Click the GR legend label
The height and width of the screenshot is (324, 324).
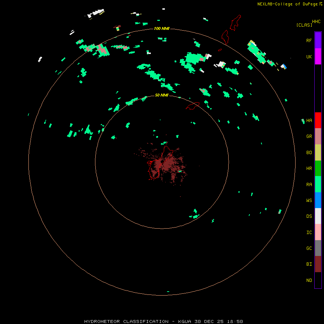click(x=309, y=136)
